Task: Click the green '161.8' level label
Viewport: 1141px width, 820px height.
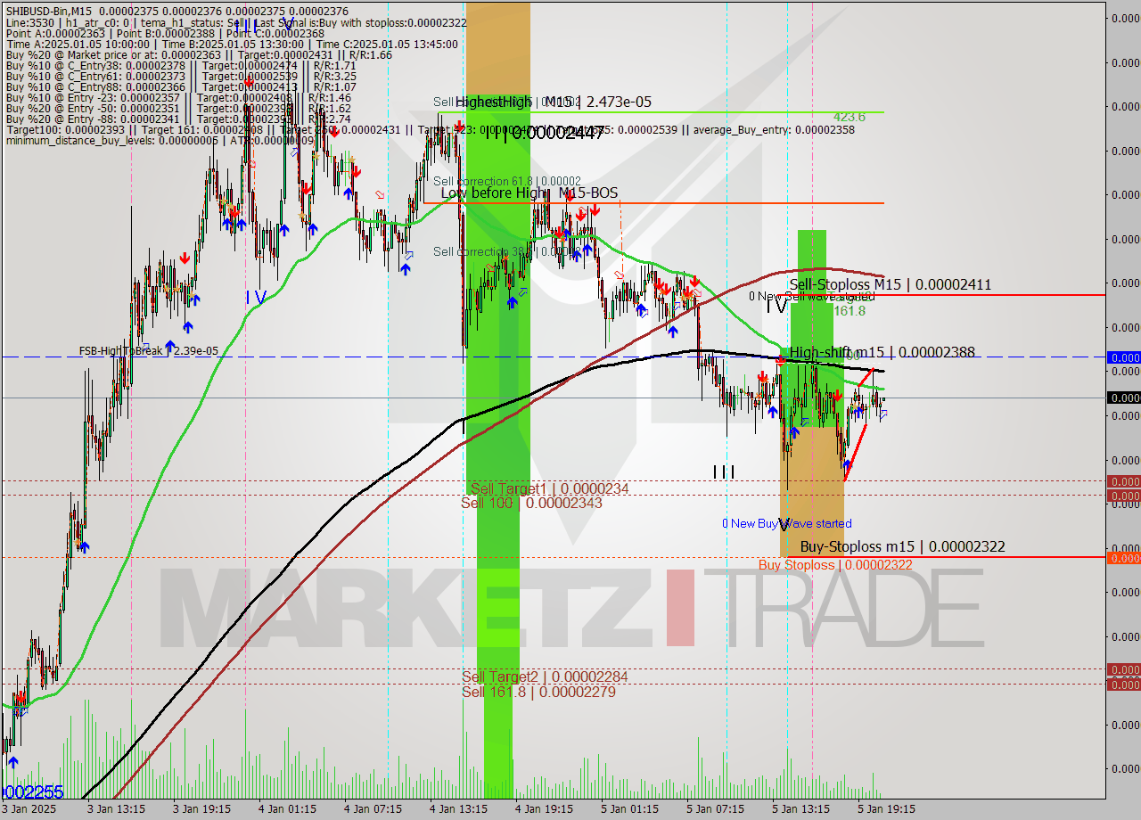Action: pyautogui.click(x=850, y=311)
